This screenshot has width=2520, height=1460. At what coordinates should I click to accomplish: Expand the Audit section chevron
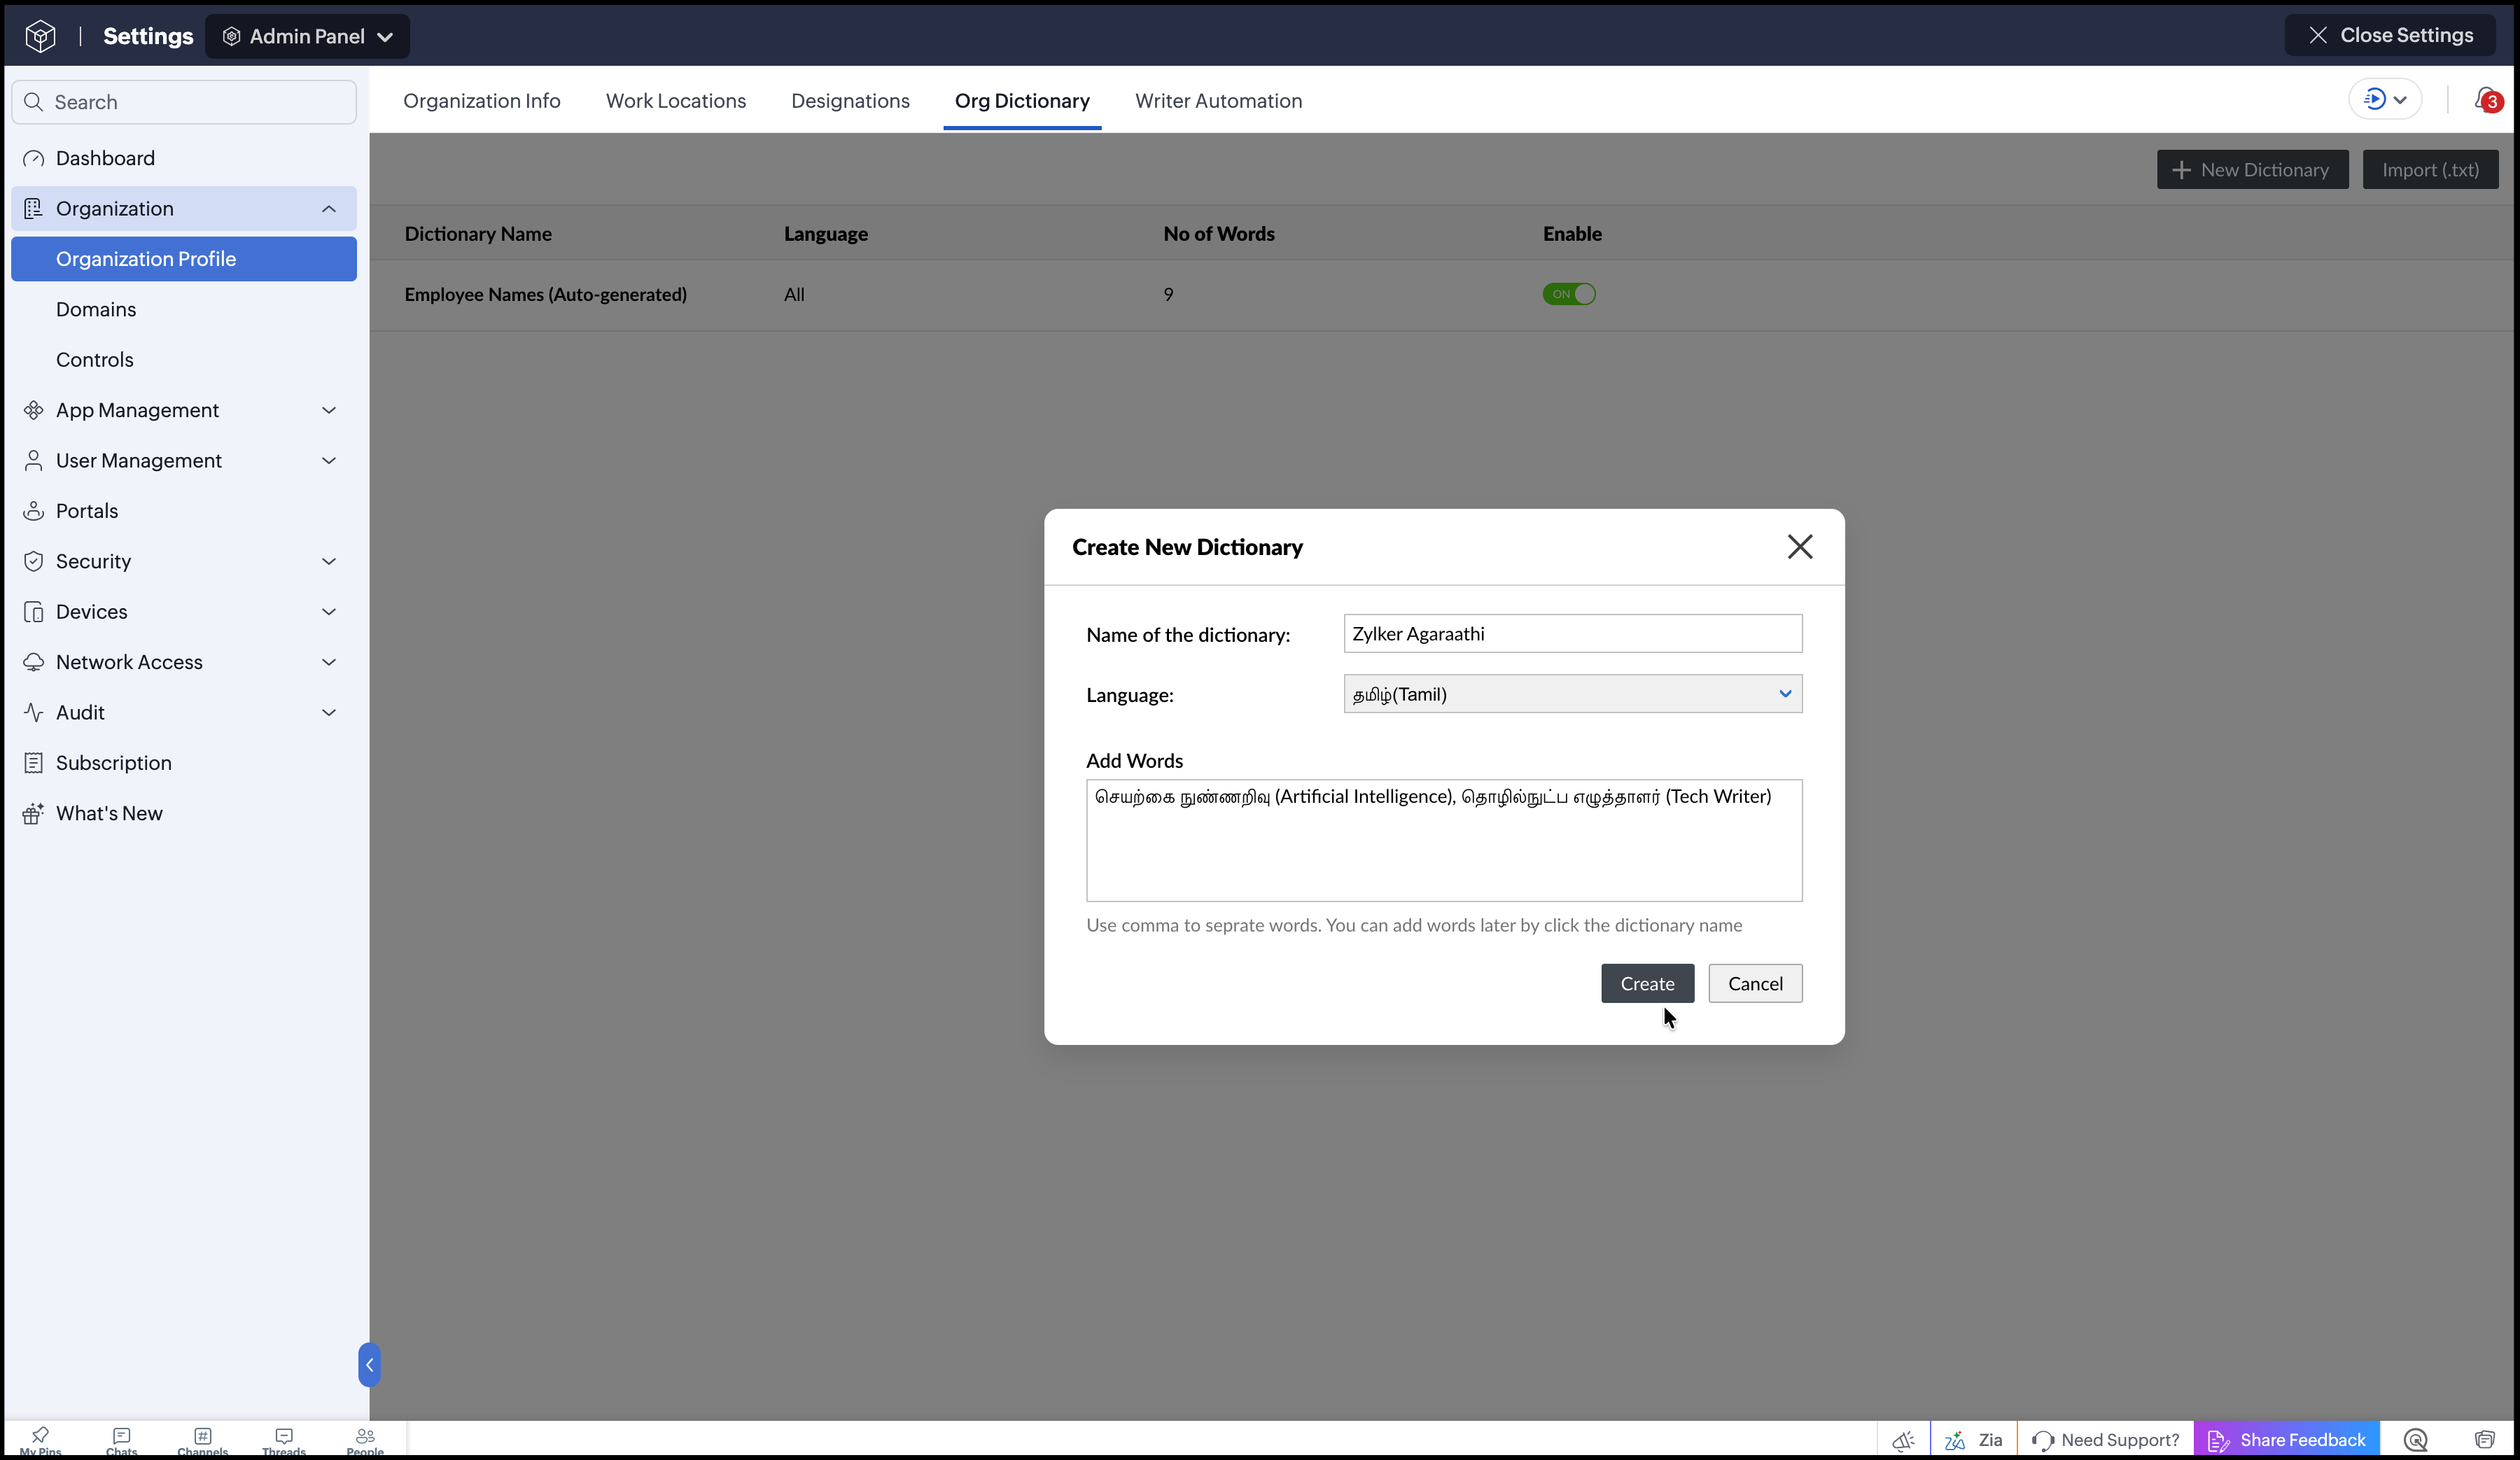coord(329,712)
